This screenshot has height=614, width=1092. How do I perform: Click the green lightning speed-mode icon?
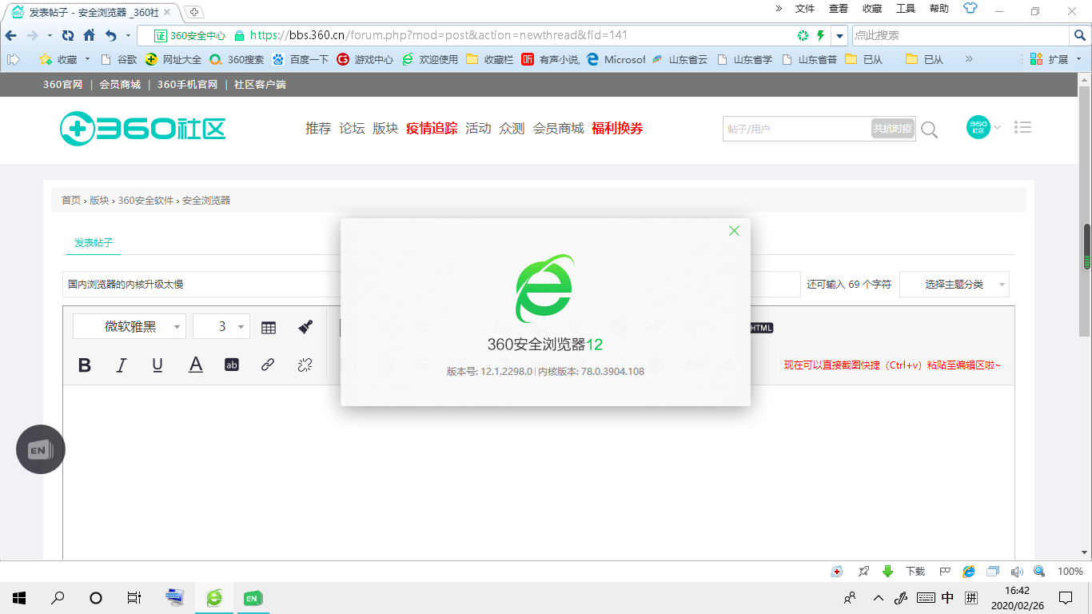coord(820,35)
